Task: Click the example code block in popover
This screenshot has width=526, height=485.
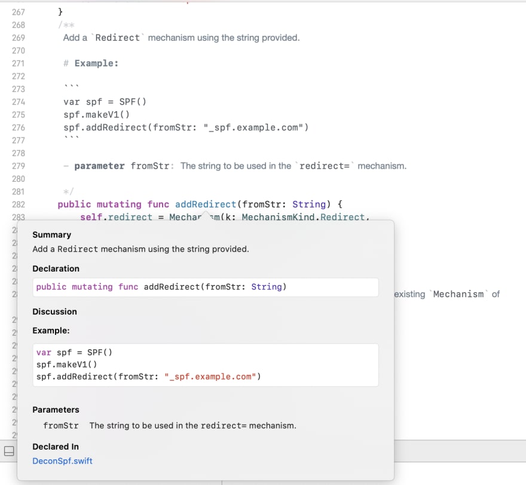Action: [x=206, y=365]
